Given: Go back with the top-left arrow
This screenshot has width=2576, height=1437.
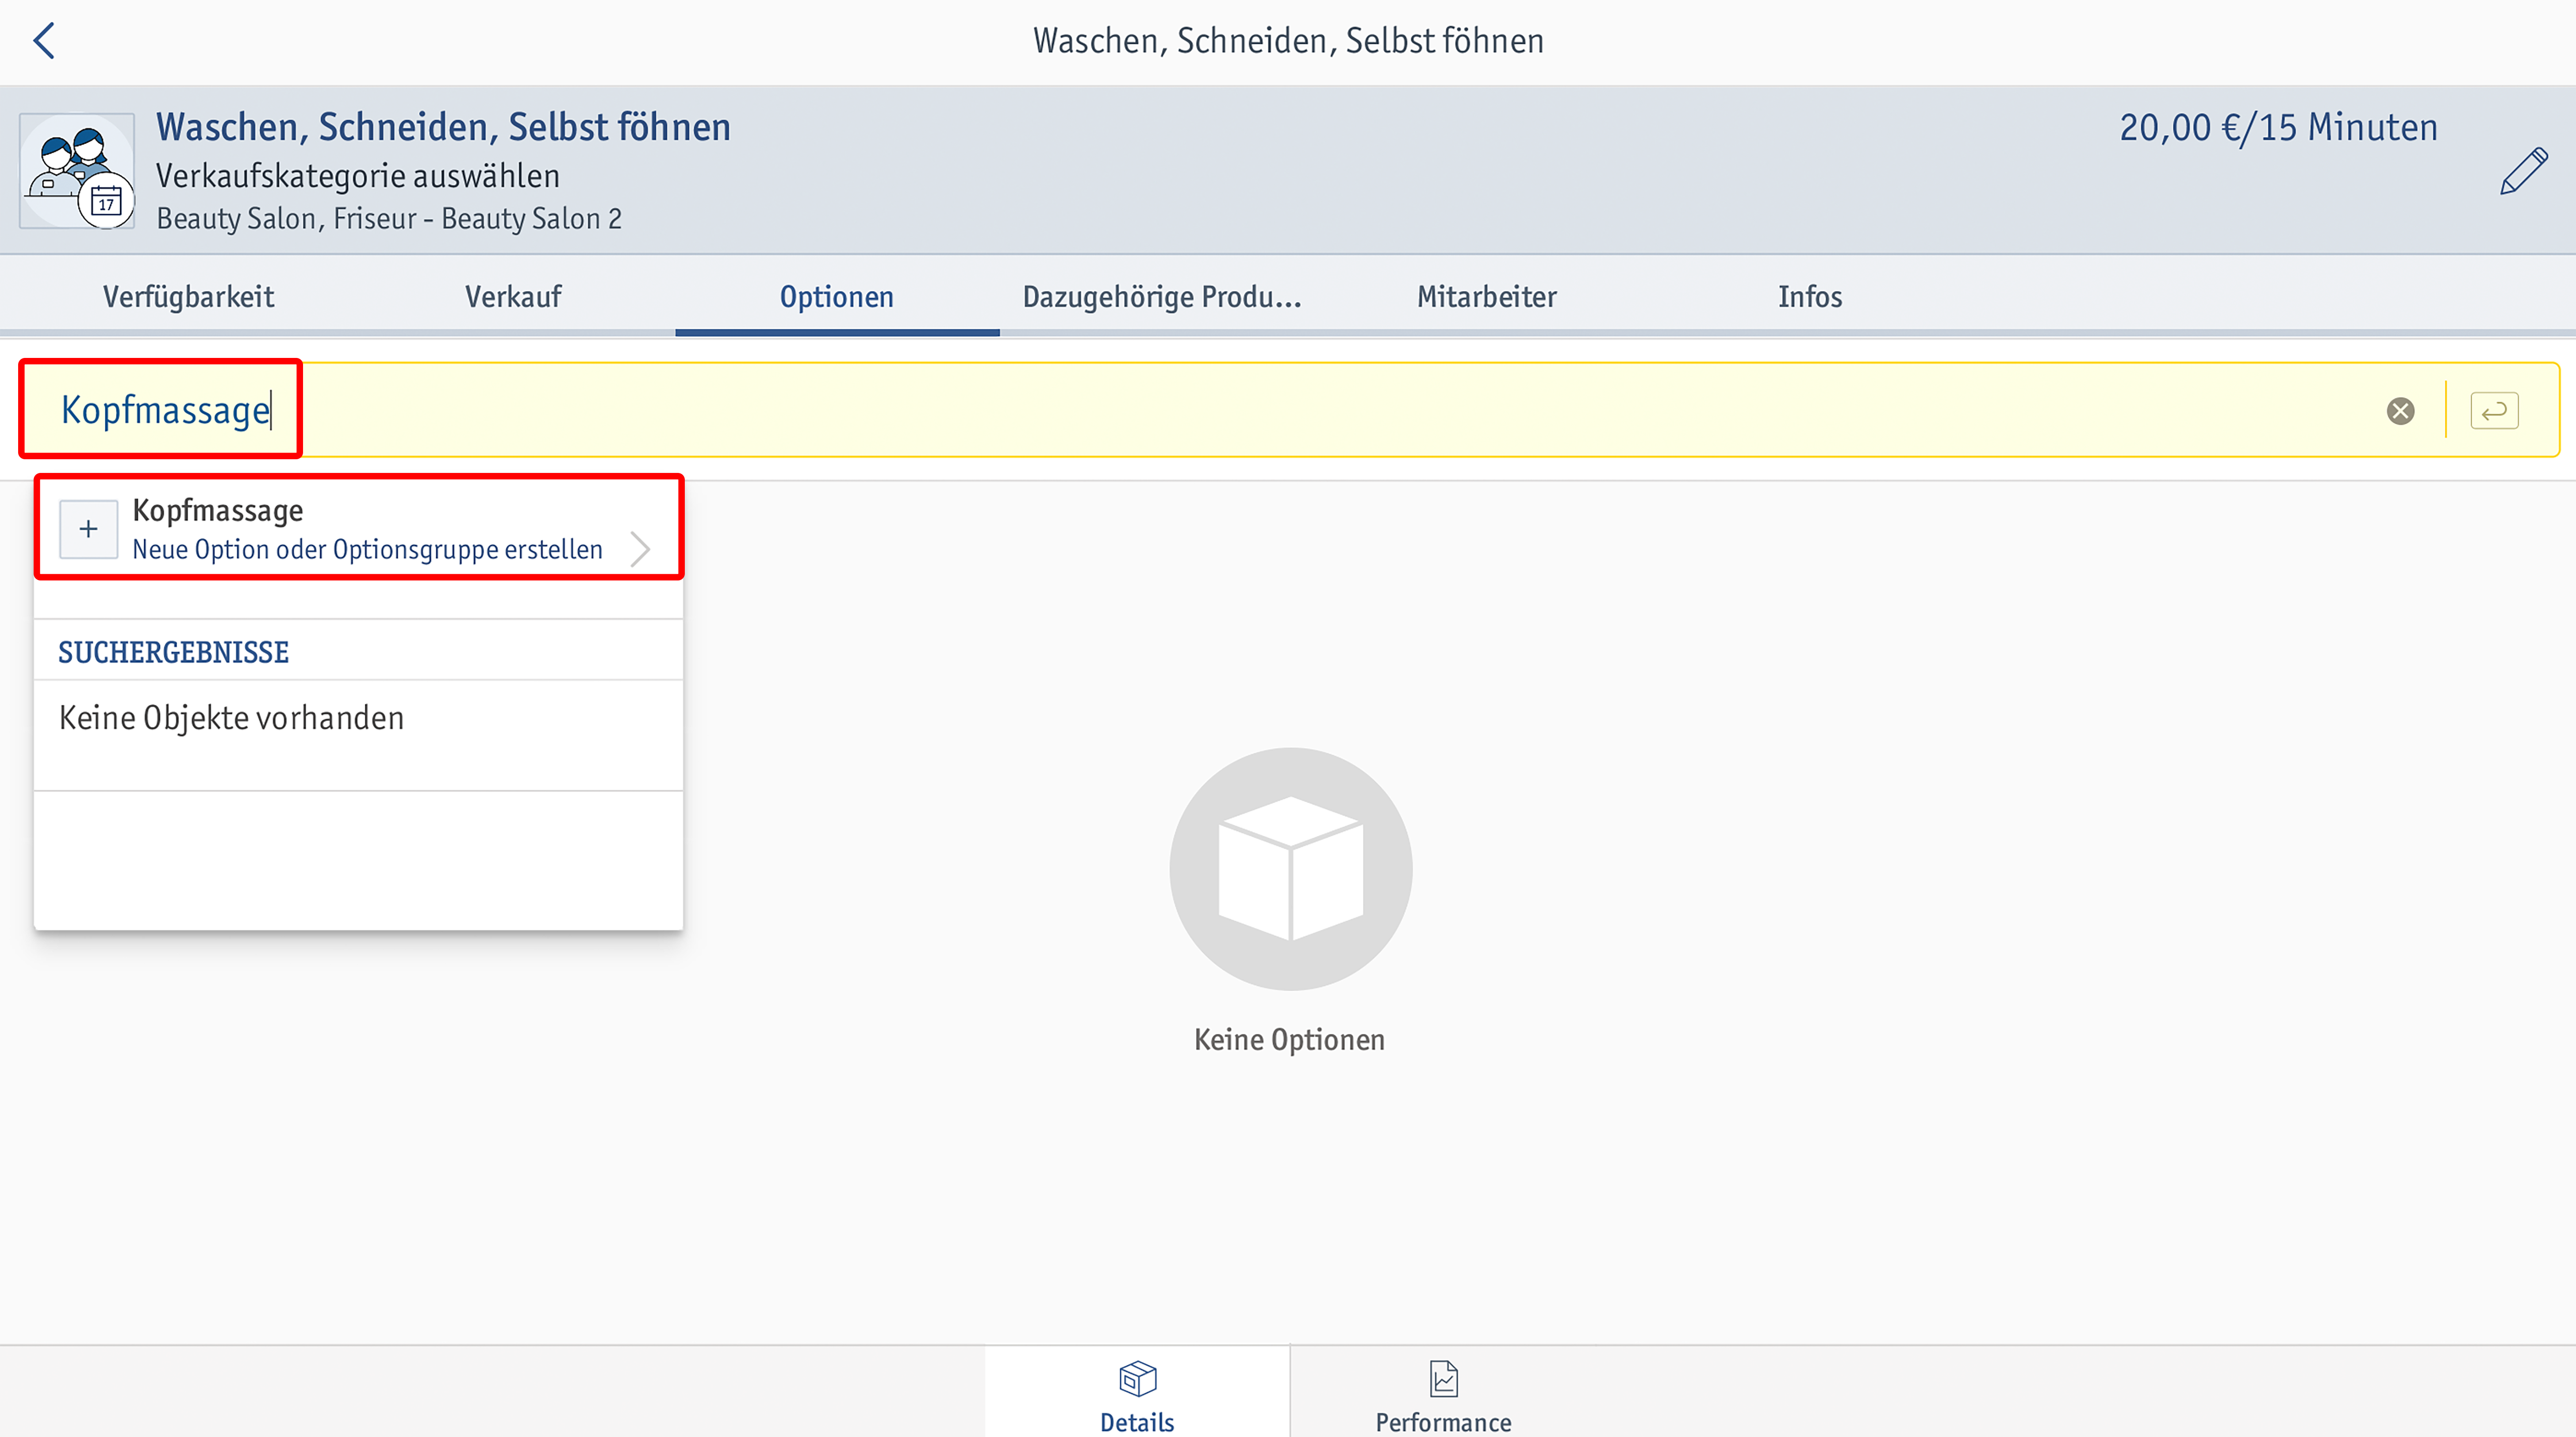Looking at the screenshot, I should point(44,41).
